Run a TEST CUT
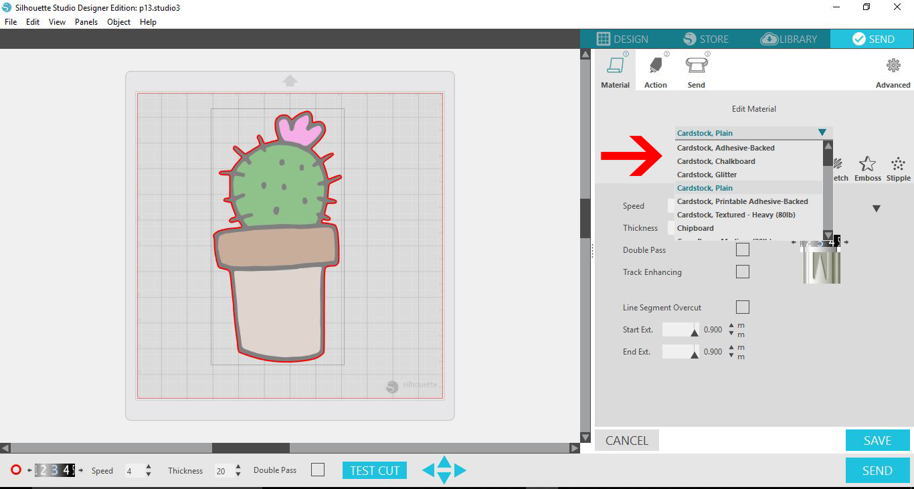Image resolution: width=914 pixels, height=489 pixels. coord(375,470)
